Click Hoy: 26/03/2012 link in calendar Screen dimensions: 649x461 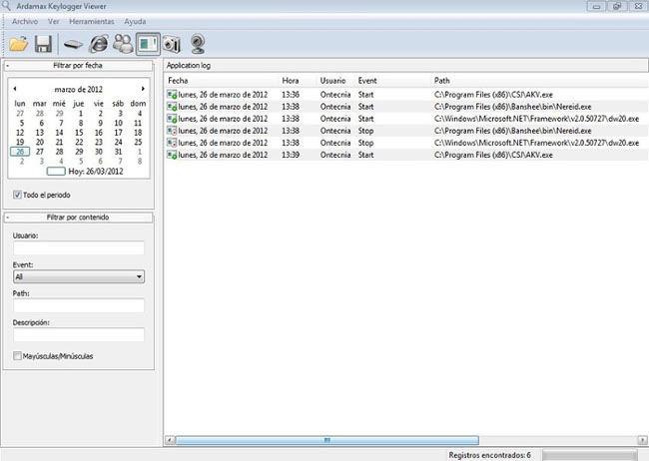[x=96, y=172]
